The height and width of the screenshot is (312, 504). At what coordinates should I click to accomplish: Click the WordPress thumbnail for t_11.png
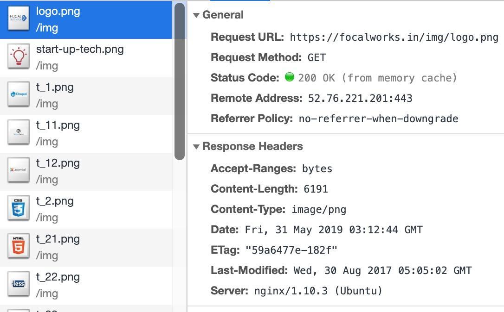(19, 133)
